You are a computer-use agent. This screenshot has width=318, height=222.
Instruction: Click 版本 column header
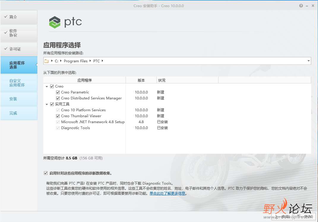(x=141, y=80)
